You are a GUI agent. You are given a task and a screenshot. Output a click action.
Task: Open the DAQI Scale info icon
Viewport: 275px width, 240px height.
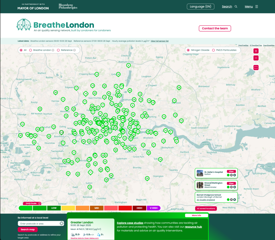click(x=39, y=203)
